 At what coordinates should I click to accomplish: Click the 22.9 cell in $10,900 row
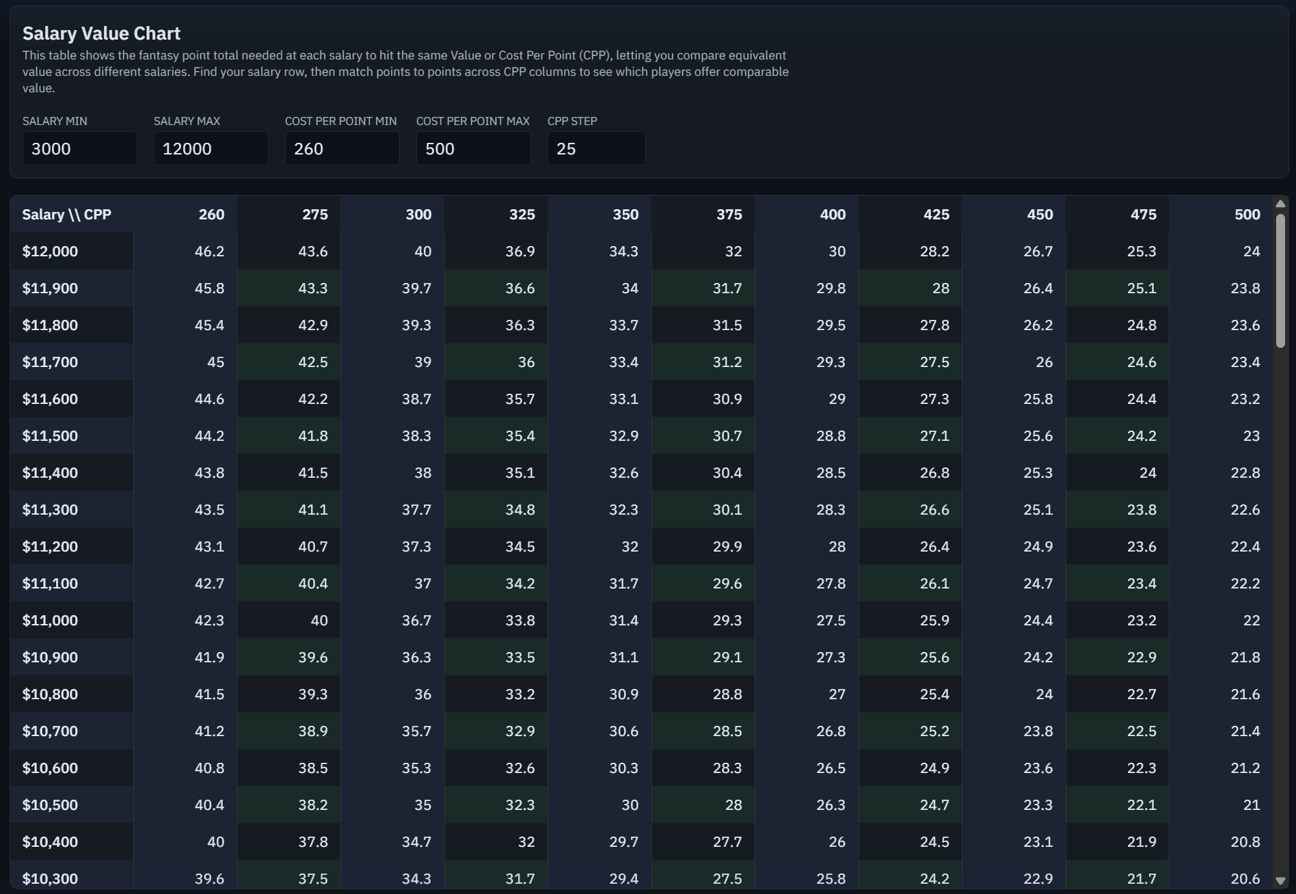click(x=1118, y=657)
